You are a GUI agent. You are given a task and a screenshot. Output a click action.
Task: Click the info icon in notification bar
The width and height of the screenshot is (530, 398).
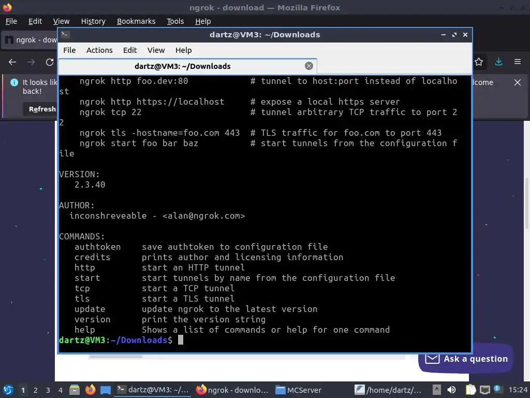(x=14, y=82)
